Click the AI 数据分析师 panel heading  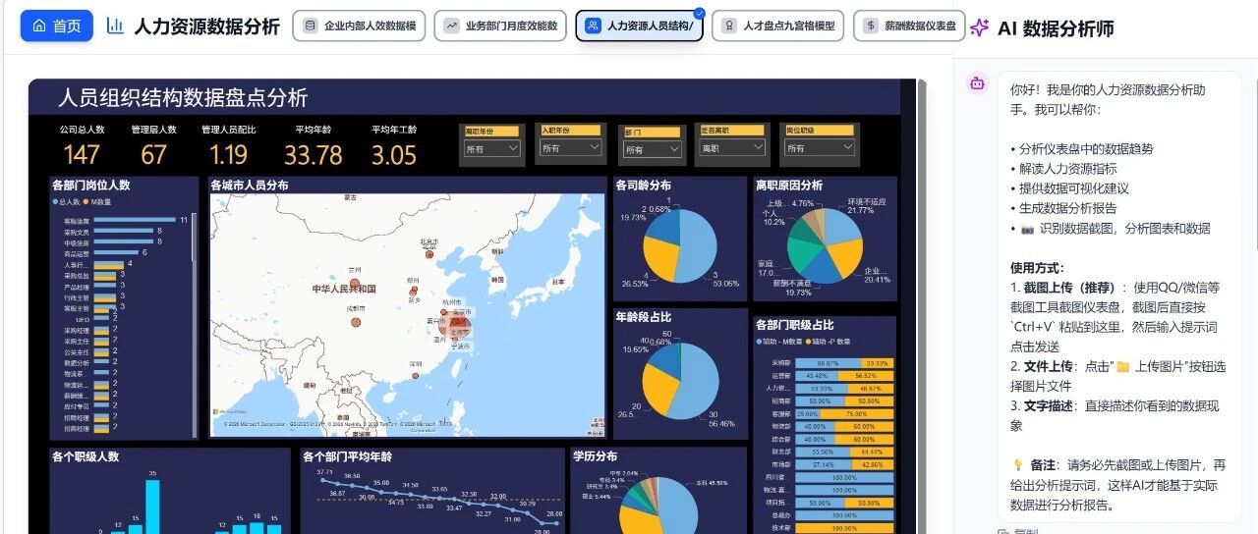pos(1056,28)
